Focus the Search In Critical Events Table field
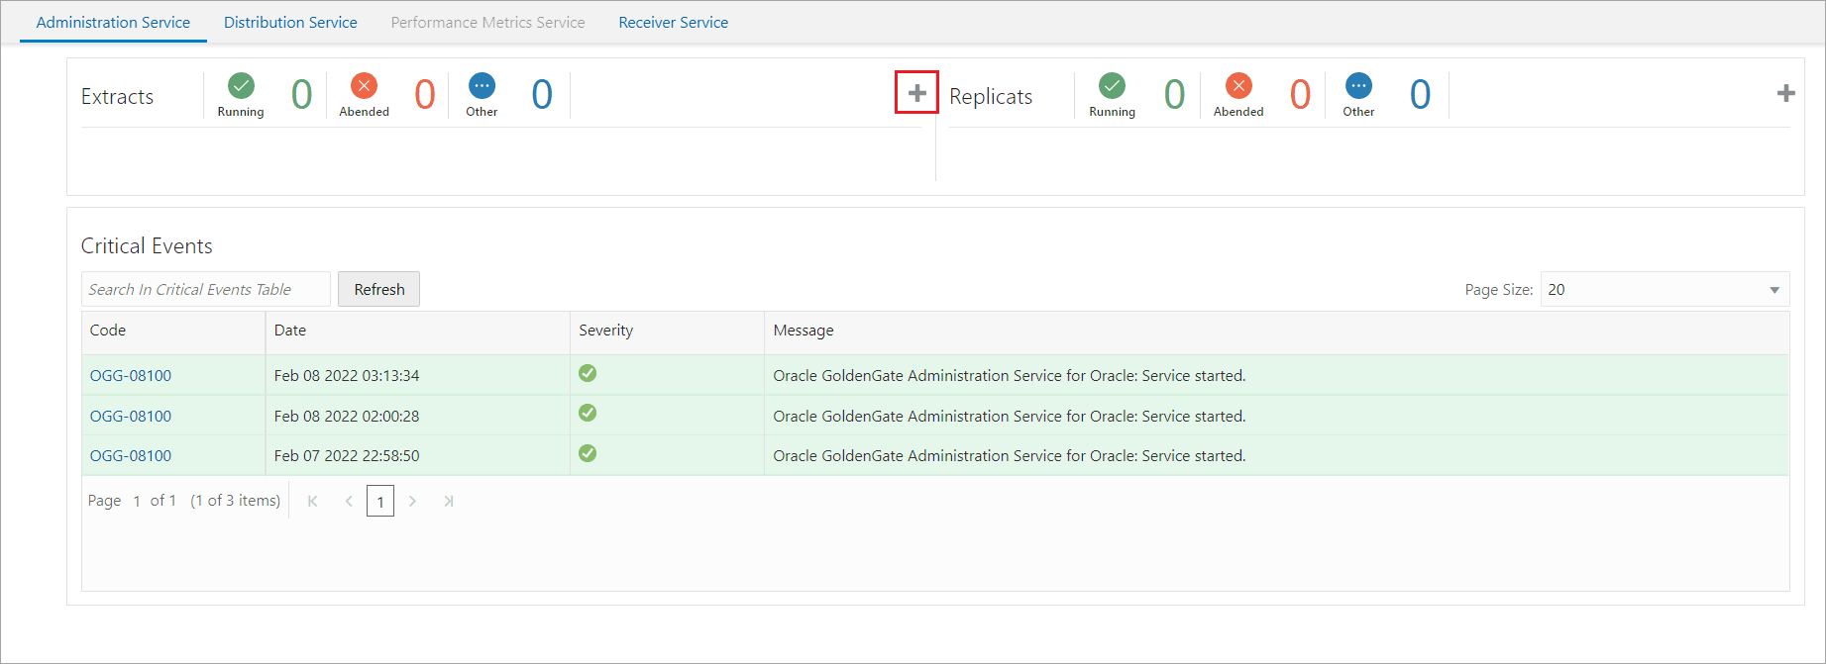The width and height of the screenshot is (1826, 664). (x=205, y=290)
